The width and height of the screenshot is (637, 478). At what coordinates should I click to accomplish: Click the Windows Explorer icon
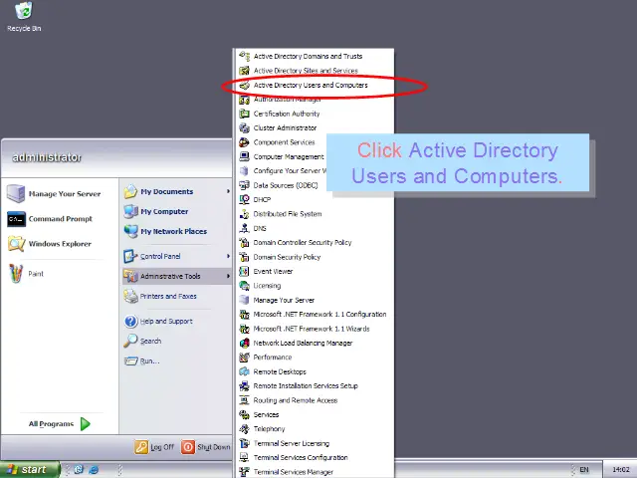(16, 244)
